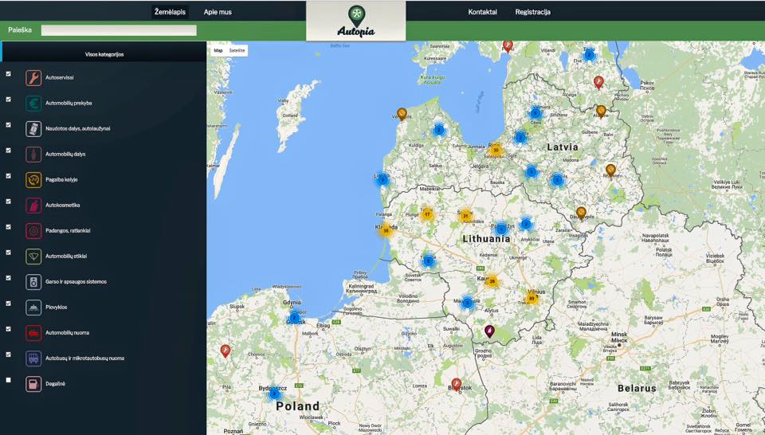Uncheck the Automobilių dalys checkbox
This screenshot has height=435, width=765.
(8, 151)
